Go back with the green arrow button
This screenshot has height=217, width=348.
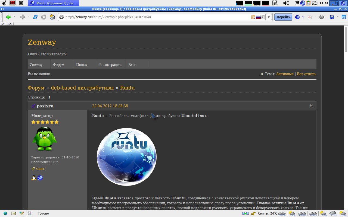pos(8,17)
